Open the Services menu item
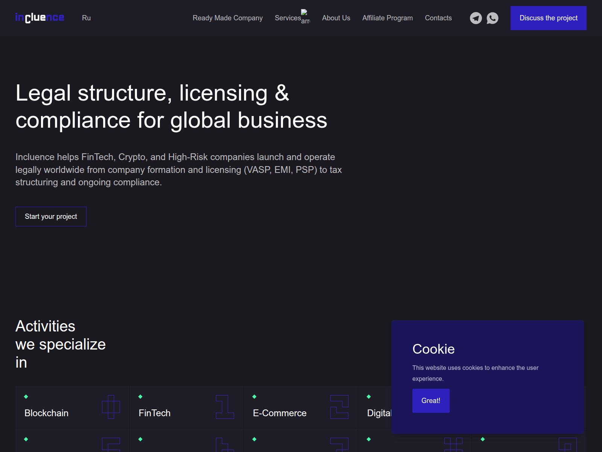This screenshot has width=602, height=452. pos(288,18)
